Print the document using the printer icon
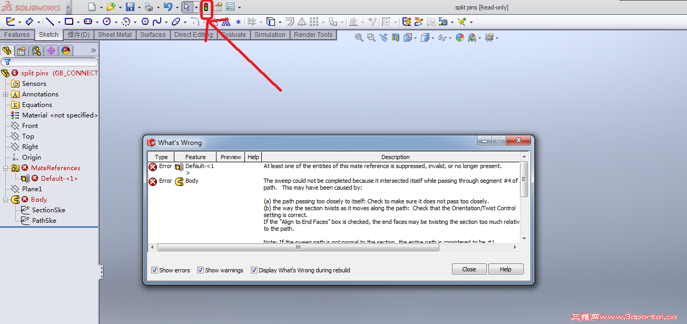Screen dimensions: 687x324 click(x=149, y=7)
